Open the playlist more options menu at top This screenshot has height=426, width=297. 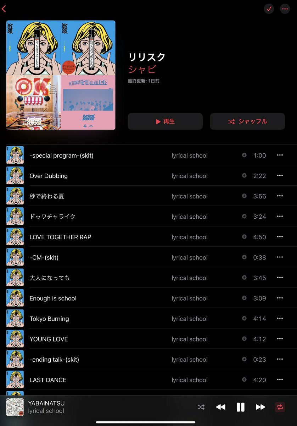pyautogui.click(x=285, y=9)
